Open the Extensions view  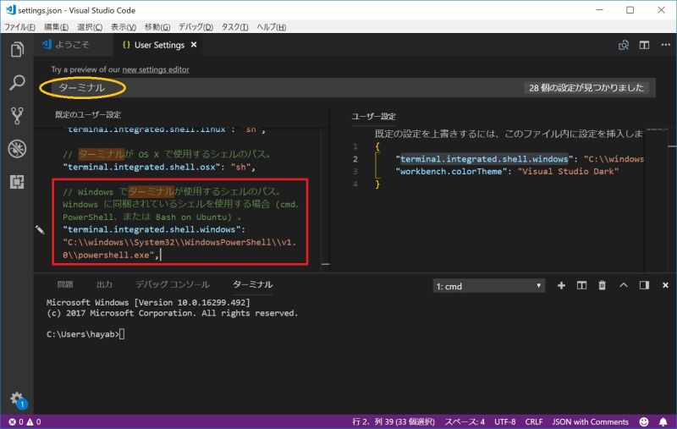[17, 182]
